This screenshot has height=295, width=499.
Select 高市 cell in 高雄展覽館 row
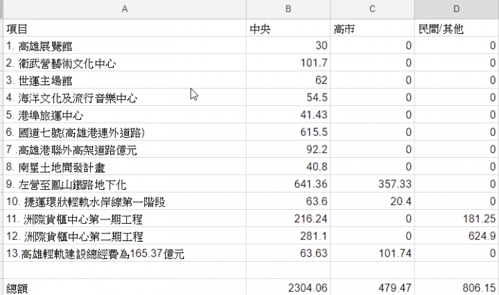pyautogui.click(x=372, y=46)
